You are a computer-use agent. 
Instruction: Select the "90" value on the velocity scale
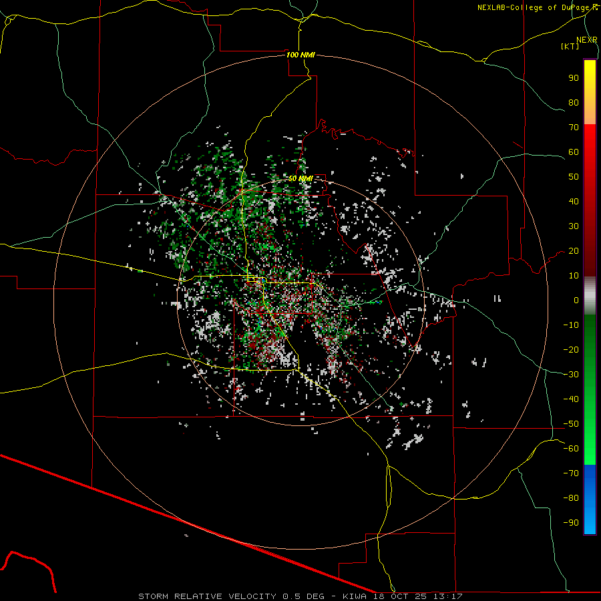[x=574, y=78]
